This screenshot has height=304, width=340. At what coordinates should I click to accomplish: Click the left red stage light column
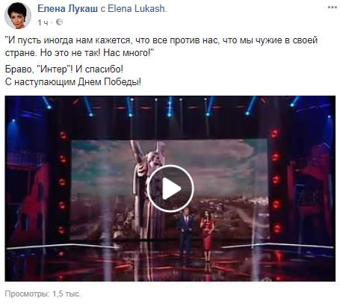point(62,182)
